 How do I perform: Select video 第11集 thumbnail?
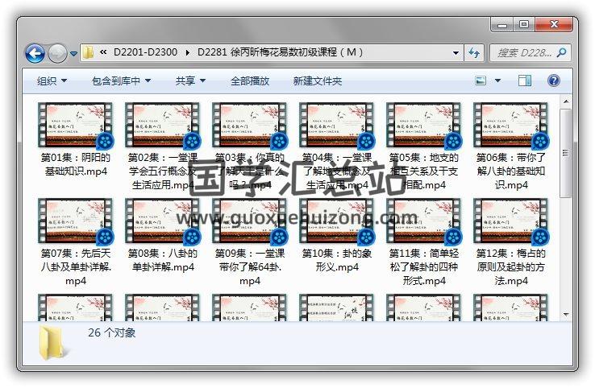point(424,221)
